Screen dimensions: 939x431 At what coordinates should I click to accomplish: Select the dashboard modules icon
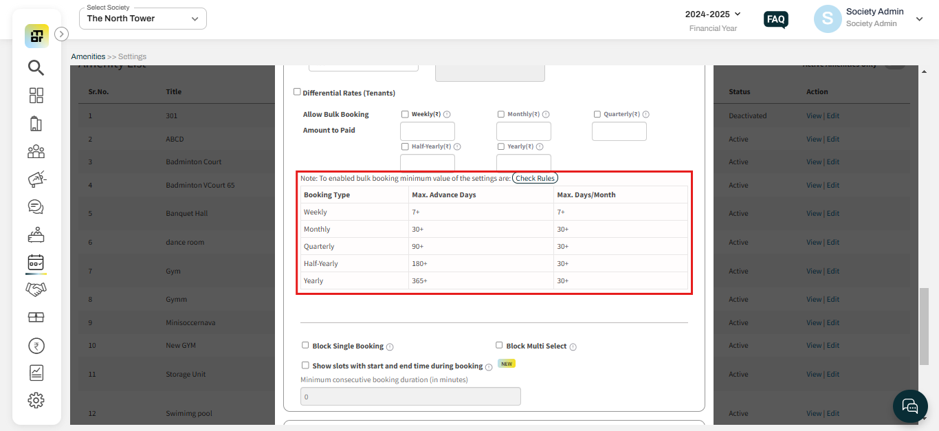(x=36, y=96)
